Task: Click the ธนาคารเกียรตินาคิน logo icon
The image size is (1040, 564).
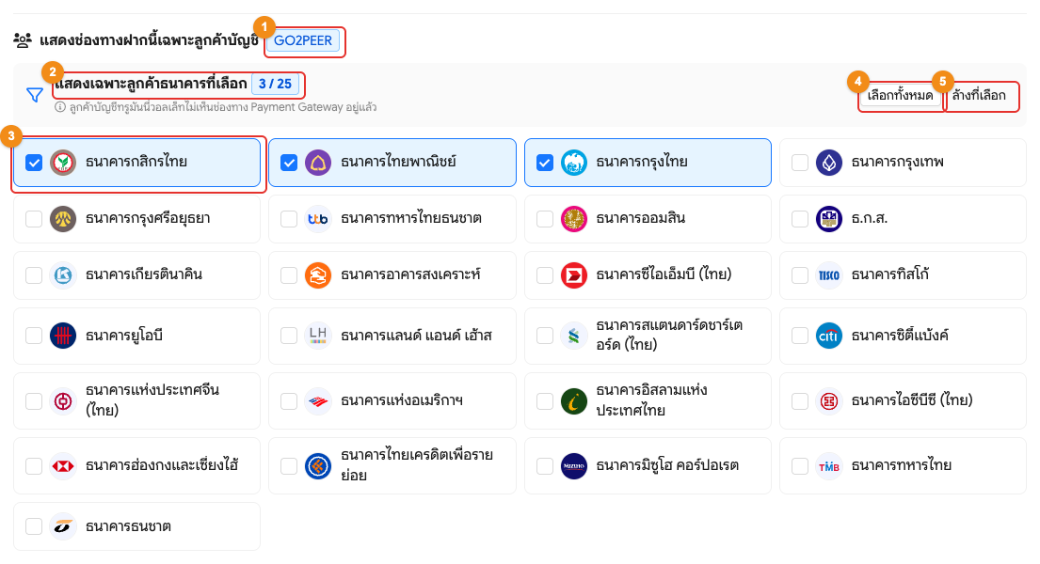Action: point(63,275)
